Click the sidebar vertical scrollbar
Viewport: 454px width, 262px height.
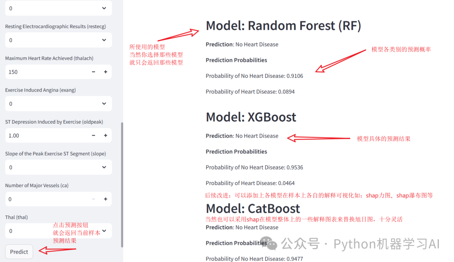(122, 185)
